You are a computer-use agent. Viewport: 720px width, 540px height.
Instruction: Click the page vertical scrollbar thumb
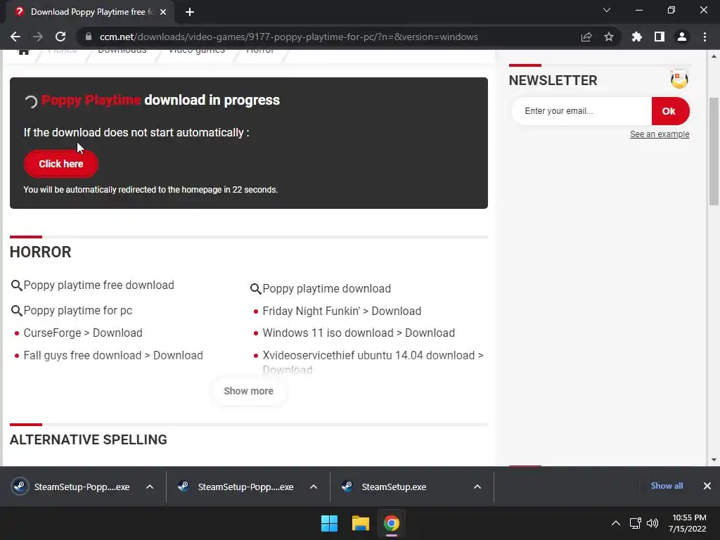[x=714, y=152]
